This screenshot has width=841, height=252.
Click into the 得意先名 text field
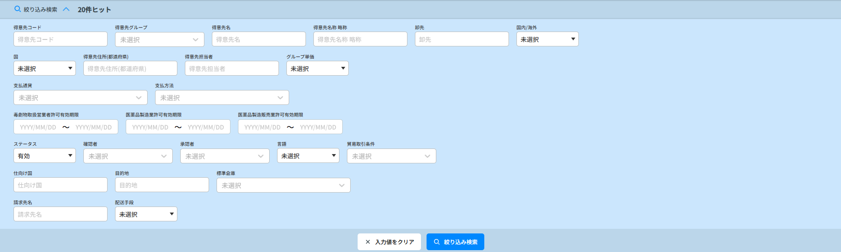coord(258,39)
